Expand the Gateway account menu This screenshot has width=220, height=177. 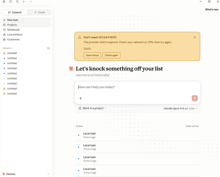(26, 174)
